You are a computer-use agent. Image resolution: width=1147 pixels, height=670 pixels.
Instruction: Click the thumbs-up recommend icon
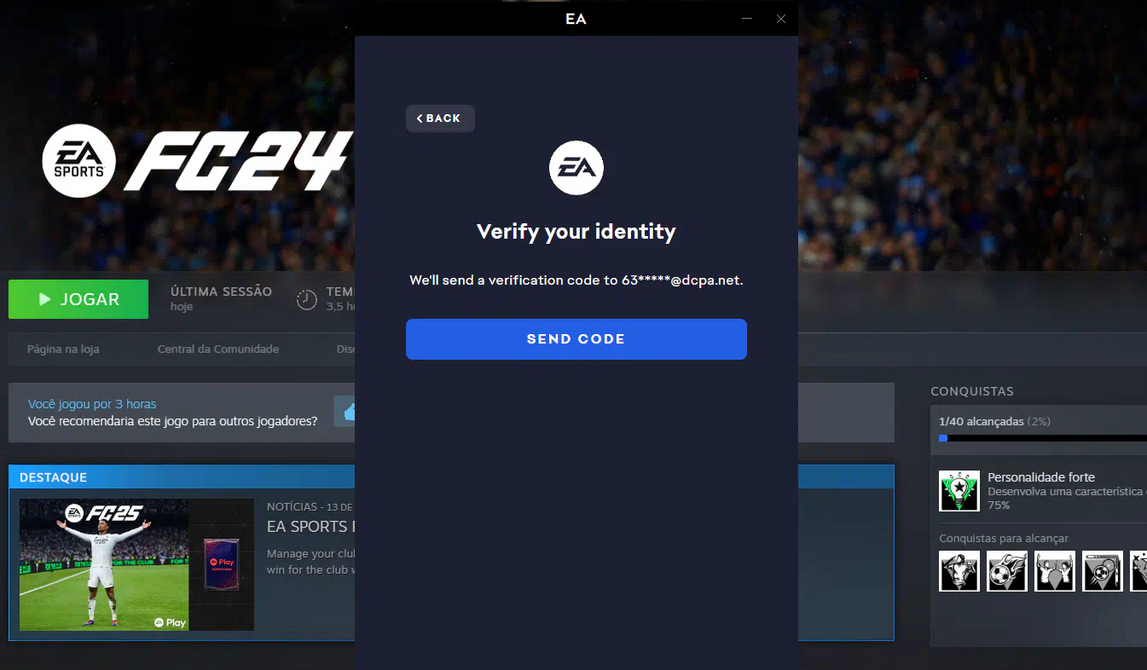(348, 413)
